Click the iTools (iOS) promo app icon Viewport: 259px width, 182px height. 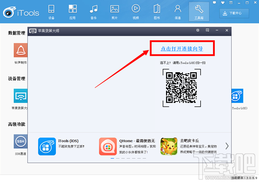tap(47, 146)
